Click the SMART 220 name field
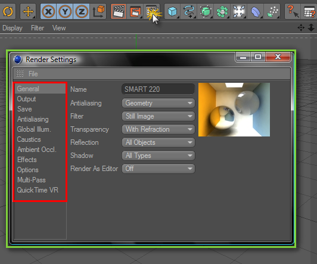Viewport: 317px width, 264px height. click(158, 89)
